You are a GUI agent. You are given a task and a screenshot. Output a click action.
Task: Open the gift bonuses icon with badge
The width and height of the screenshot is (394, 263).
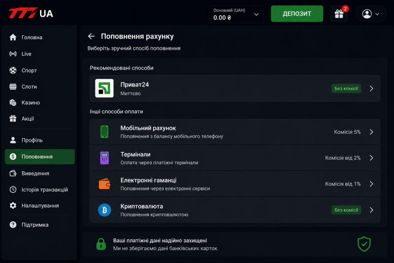point(339,14)
